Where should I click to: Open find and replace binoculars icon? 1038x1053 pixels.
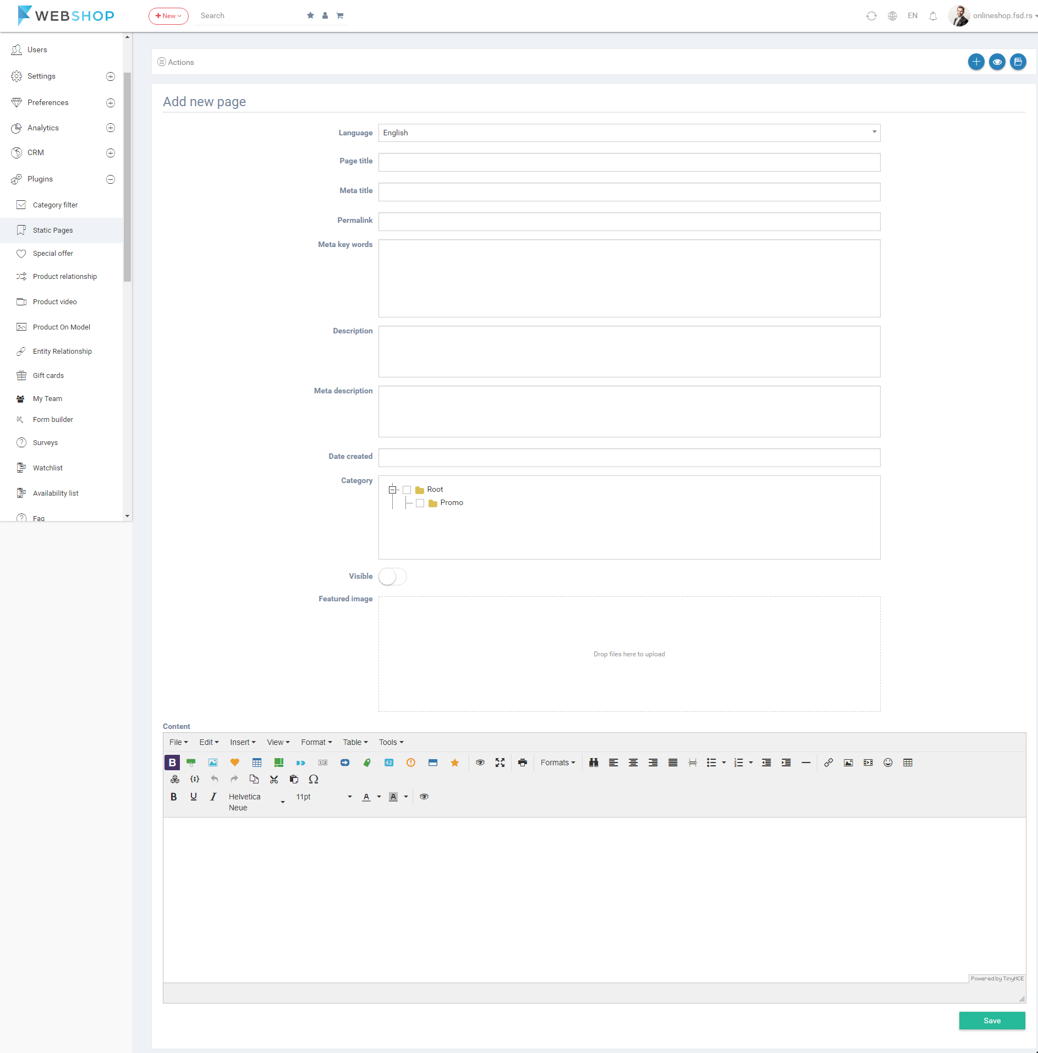tap(594, 763)
